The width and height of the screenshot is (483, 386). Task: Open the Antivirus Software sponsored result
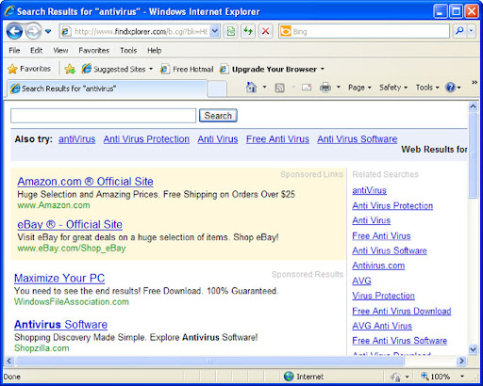pos(60,325)
